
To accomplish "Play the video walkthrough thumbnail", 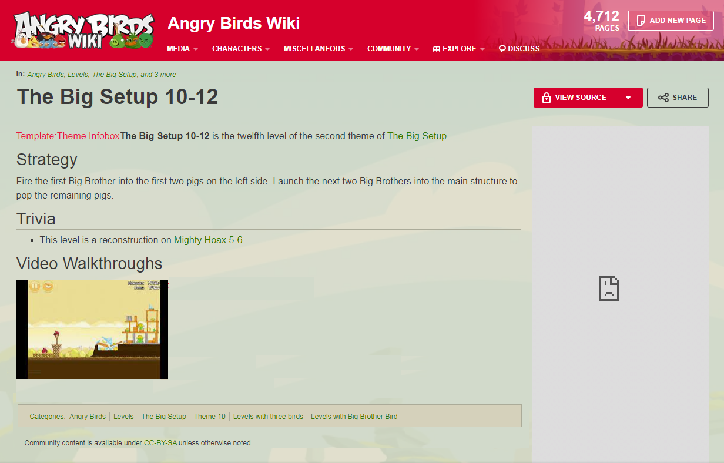I will tap(92, 329).
